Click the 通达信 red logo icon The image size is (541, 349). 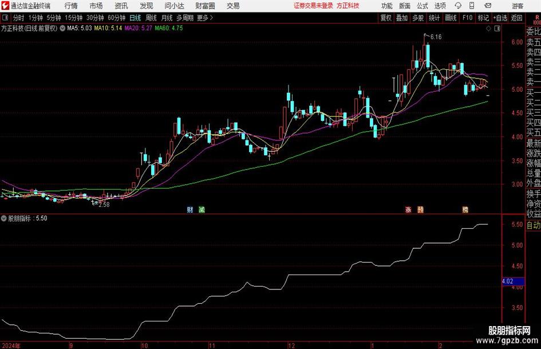[5, 6]
